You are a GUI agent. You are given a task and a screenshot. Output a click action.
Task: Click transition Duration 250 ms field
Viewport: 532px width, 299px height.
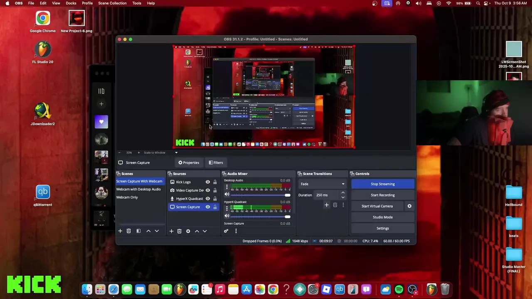(328, 195)
